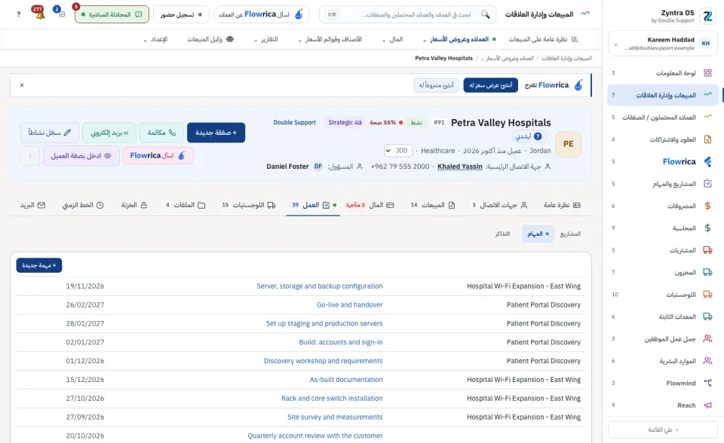Open Flowmind in the sidebar
This screenshot has width=724, height=443.
click(663, 383)
